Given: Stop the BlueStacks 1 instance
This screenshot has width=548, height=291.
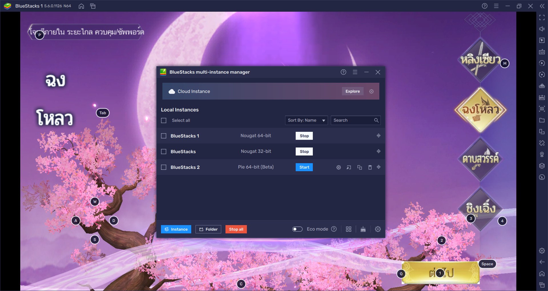Looking at the screenshot, I should 304,136.
